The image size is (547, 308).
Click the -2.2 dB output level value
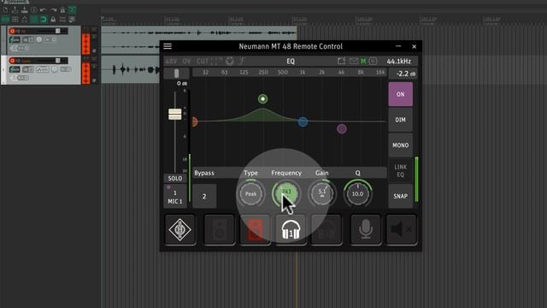click(x=406, y=74)
